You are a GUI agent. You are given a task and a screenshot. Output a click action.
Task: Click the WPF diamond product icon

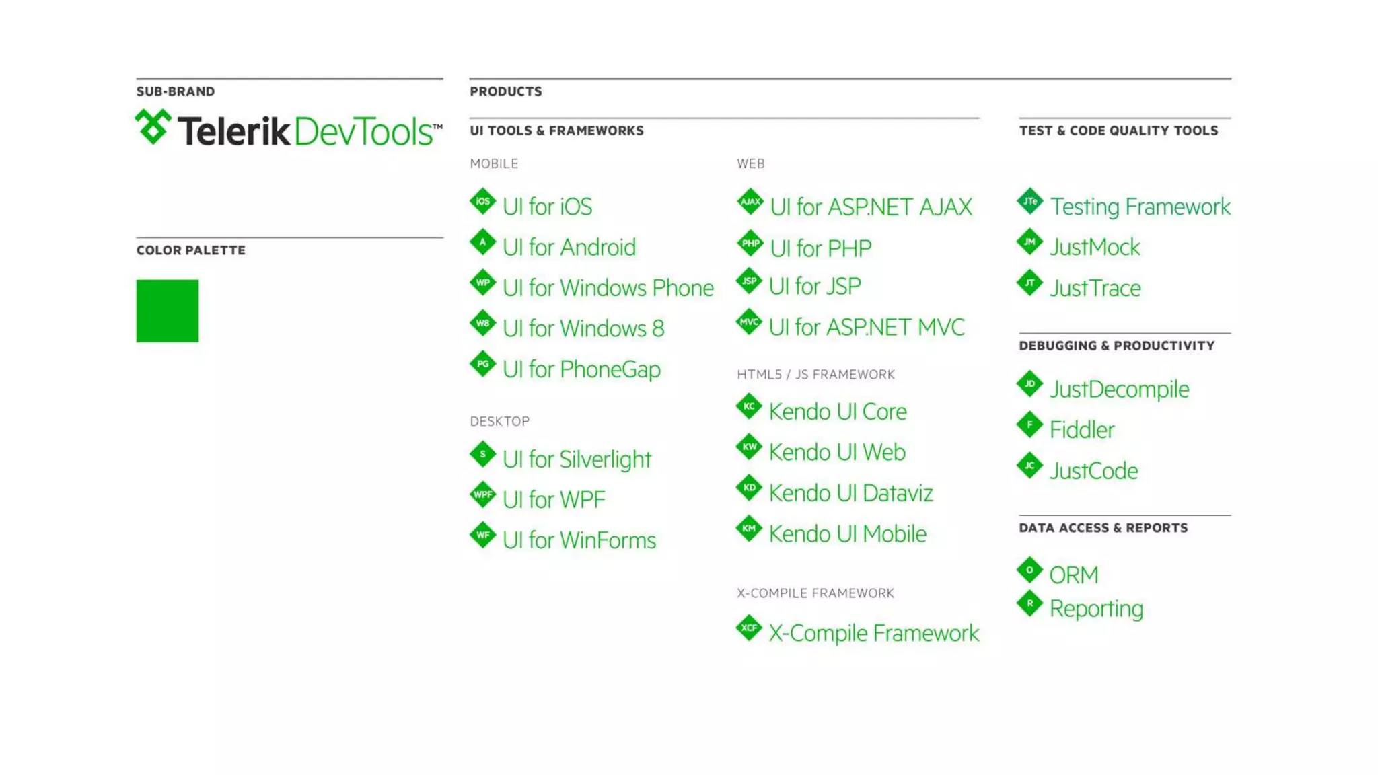(x=482, y=495)
